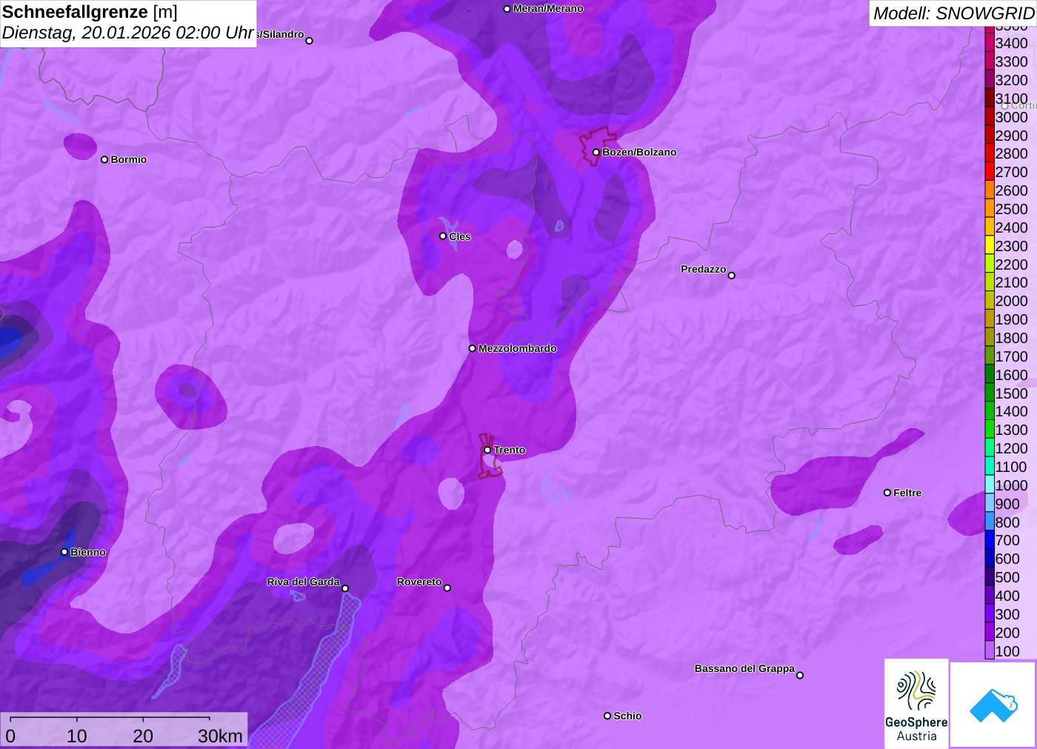Click the 'Predazzo' label text

pyautogui.click(x=704, y=269)
